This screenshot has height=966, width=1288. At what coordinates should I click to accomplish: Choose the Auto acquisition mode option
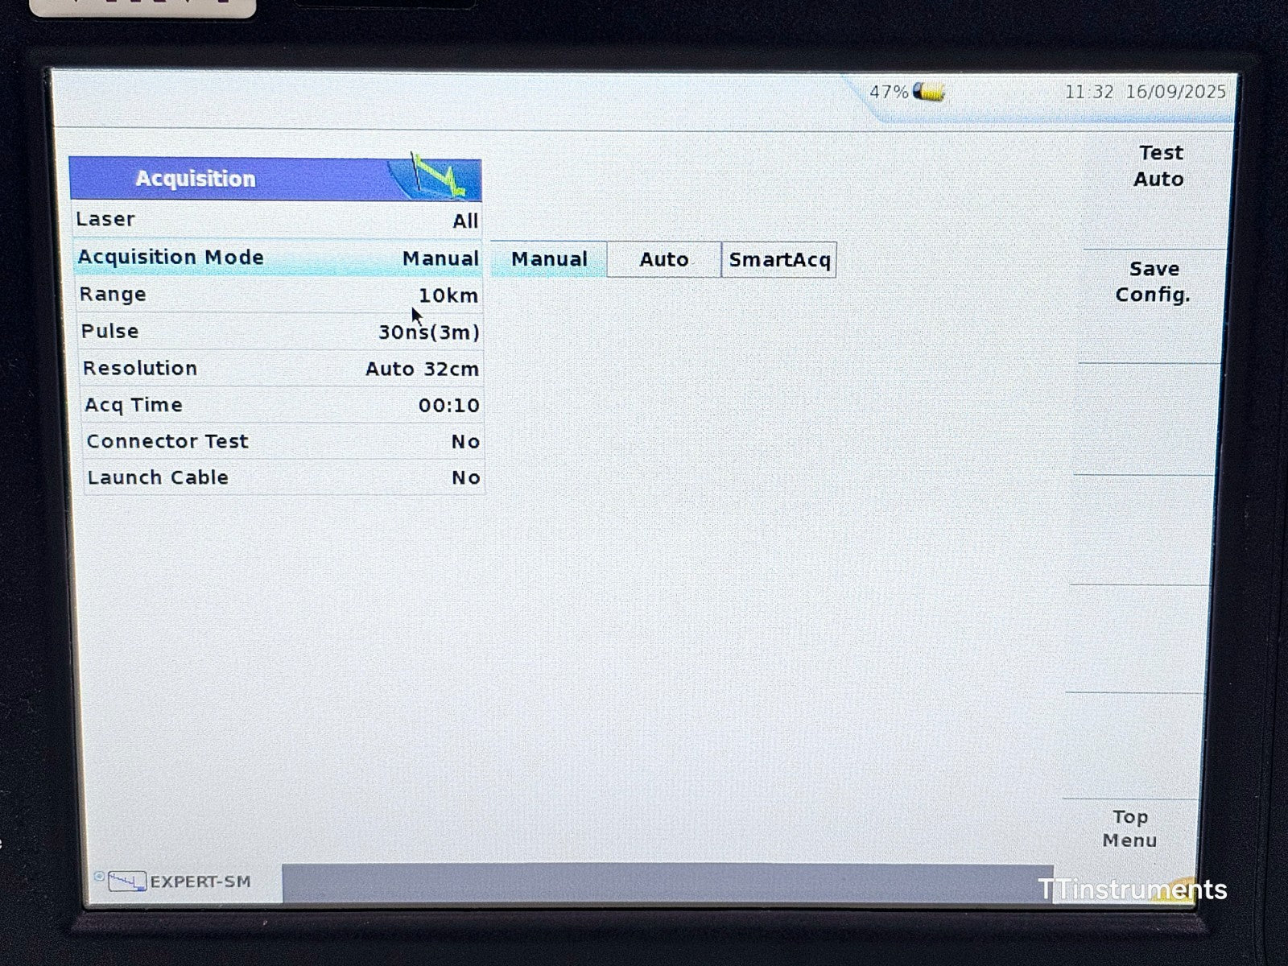pos(663,259)
